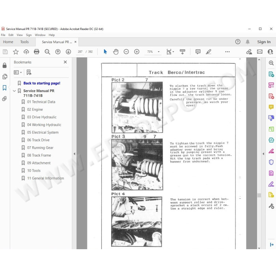Open the help question mark icon
The image size is (276, 276).
238,42
